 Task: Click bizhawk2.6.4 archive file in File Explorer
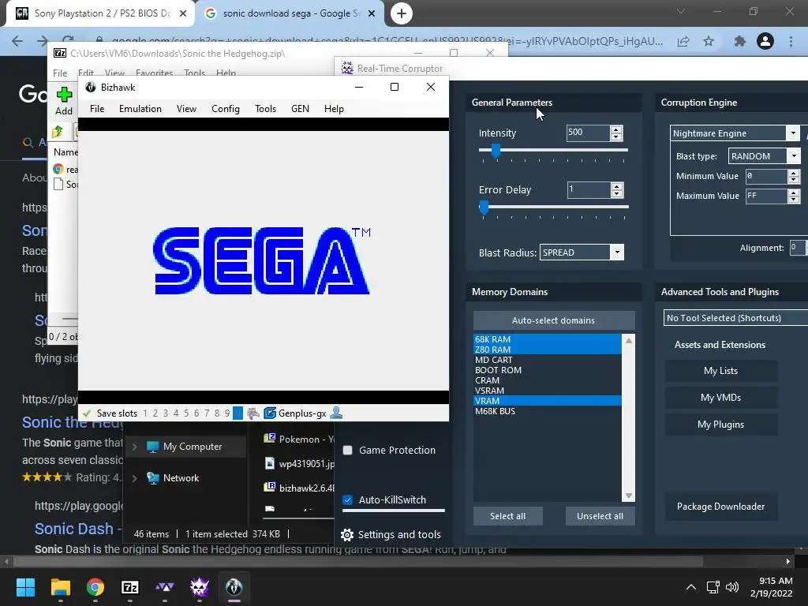tap(299, 488)
